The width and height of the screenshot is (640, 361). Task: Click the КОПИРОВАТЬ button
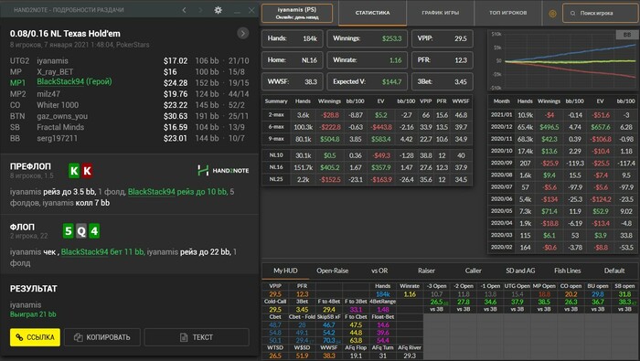coord(102,337)
